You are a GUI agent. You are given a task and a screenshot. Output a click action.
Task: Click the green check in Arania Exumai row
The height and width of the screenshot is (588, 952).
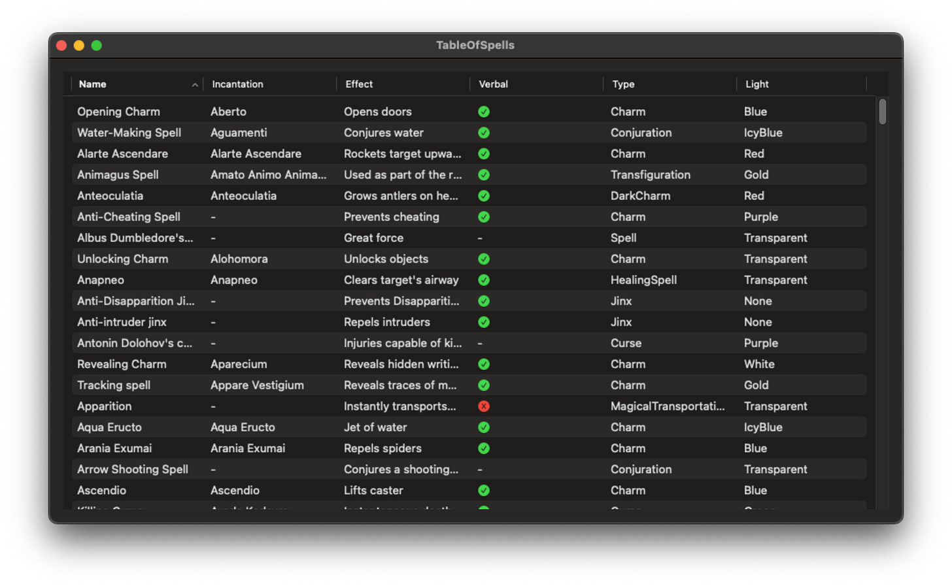pyautogui.click(x=484, y=448)
